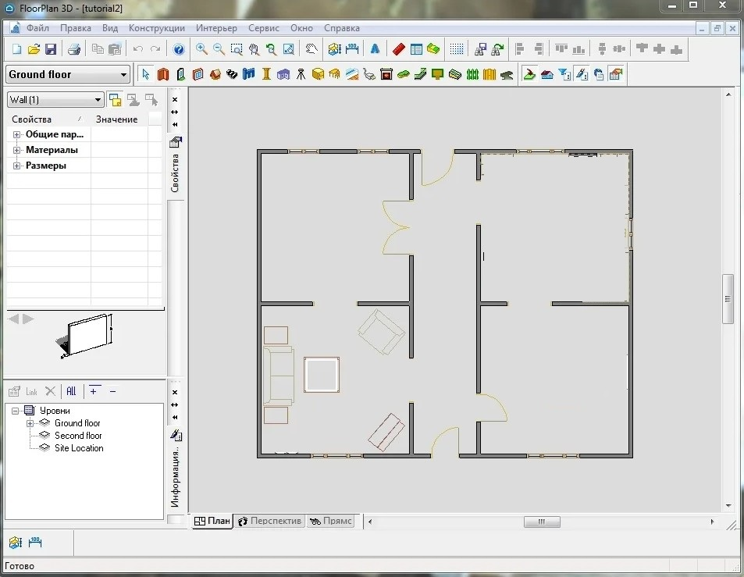Image resolution: width=744 pixels, height=577 pixels.
Task: Collapse the Уровни tree root
Action: tap(15, 411)
